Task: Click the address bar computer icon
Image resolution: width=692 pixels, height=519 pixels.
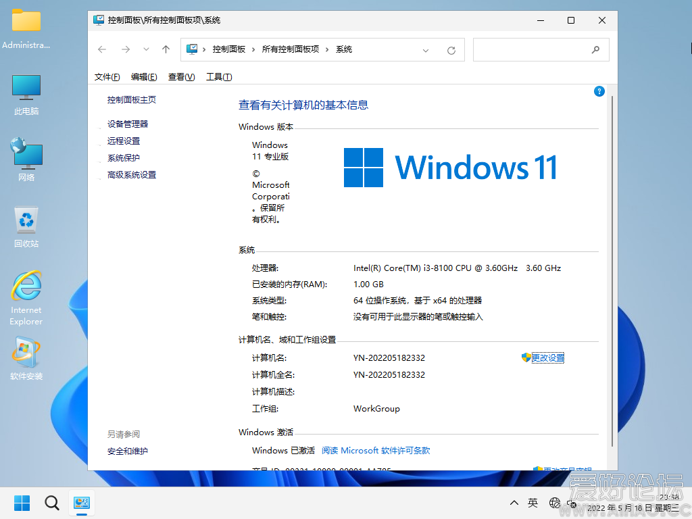Action: coord(192,49)
